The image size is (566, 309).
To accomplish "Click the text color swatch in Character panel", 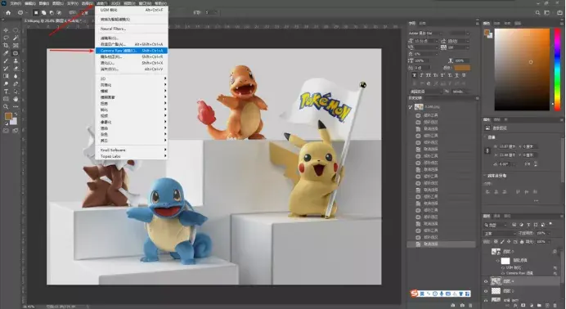I will pyautogui.click(x=462, y=68).
